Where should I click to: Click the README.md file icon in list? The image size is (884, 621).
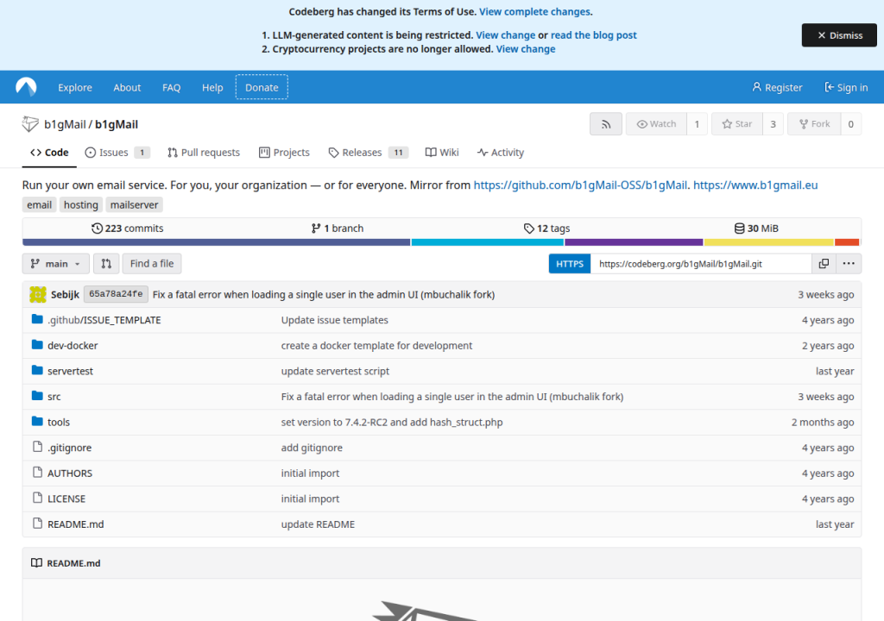click(x=37, y=524)
